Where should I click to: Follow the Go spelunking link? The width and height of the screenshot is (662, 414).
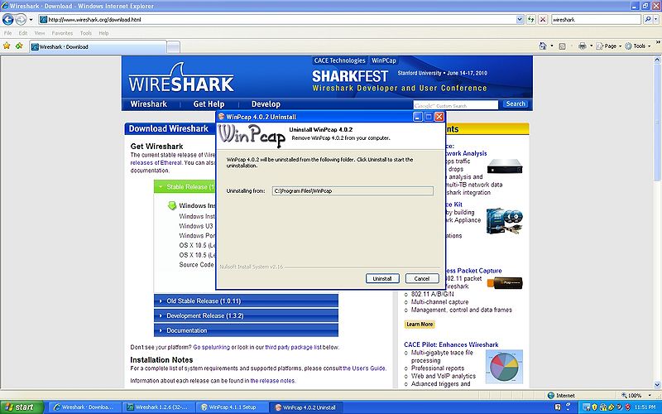[212, 347]
